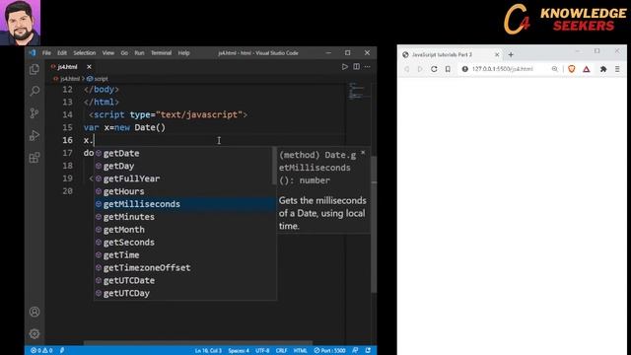The width and height of the screenshot is (631, 355).
Task: Open the File menu
Action: point(46,52)
